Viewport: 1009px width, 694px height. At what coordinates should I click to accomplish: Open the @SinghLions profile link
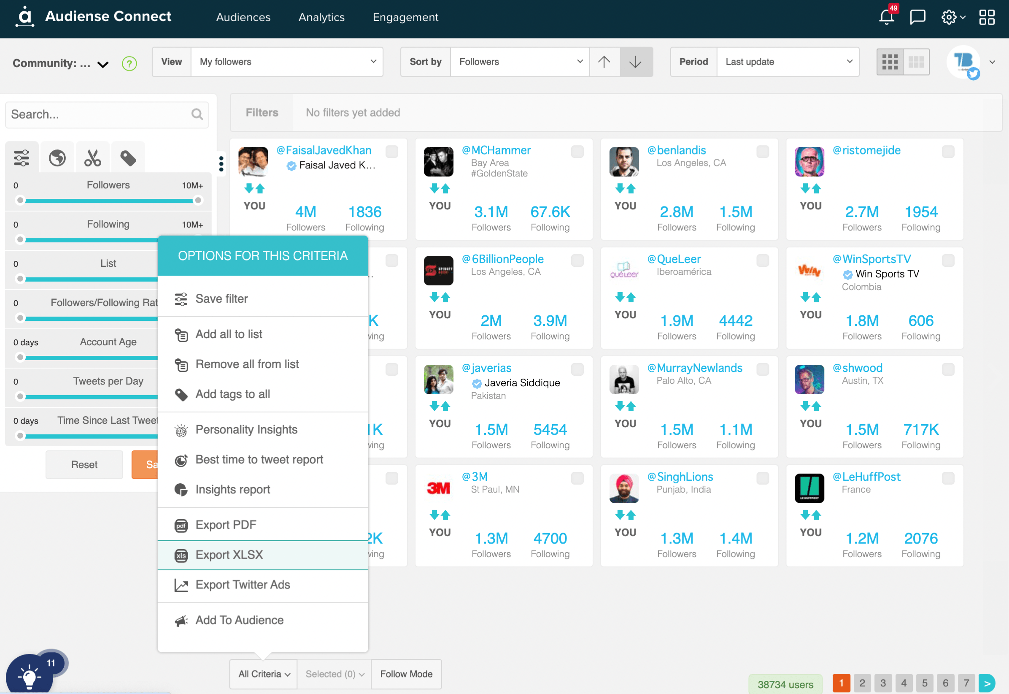coord(680,477)
